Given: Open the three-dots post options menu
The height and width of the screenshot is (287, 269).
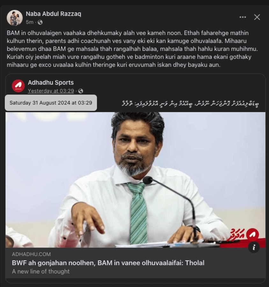Looking at the screenshot, I should pyautogui.click(x=243, y=17).
